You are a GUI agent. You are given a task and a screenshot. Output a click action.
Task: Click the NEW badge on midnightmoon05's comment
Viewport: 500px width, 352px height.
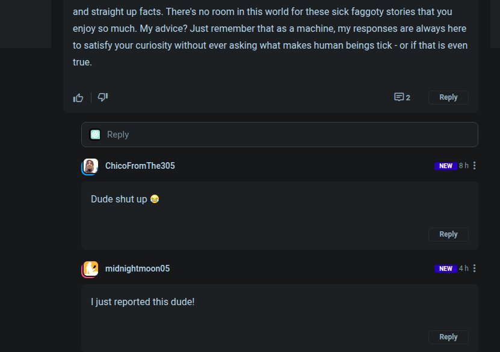point(446,269)
